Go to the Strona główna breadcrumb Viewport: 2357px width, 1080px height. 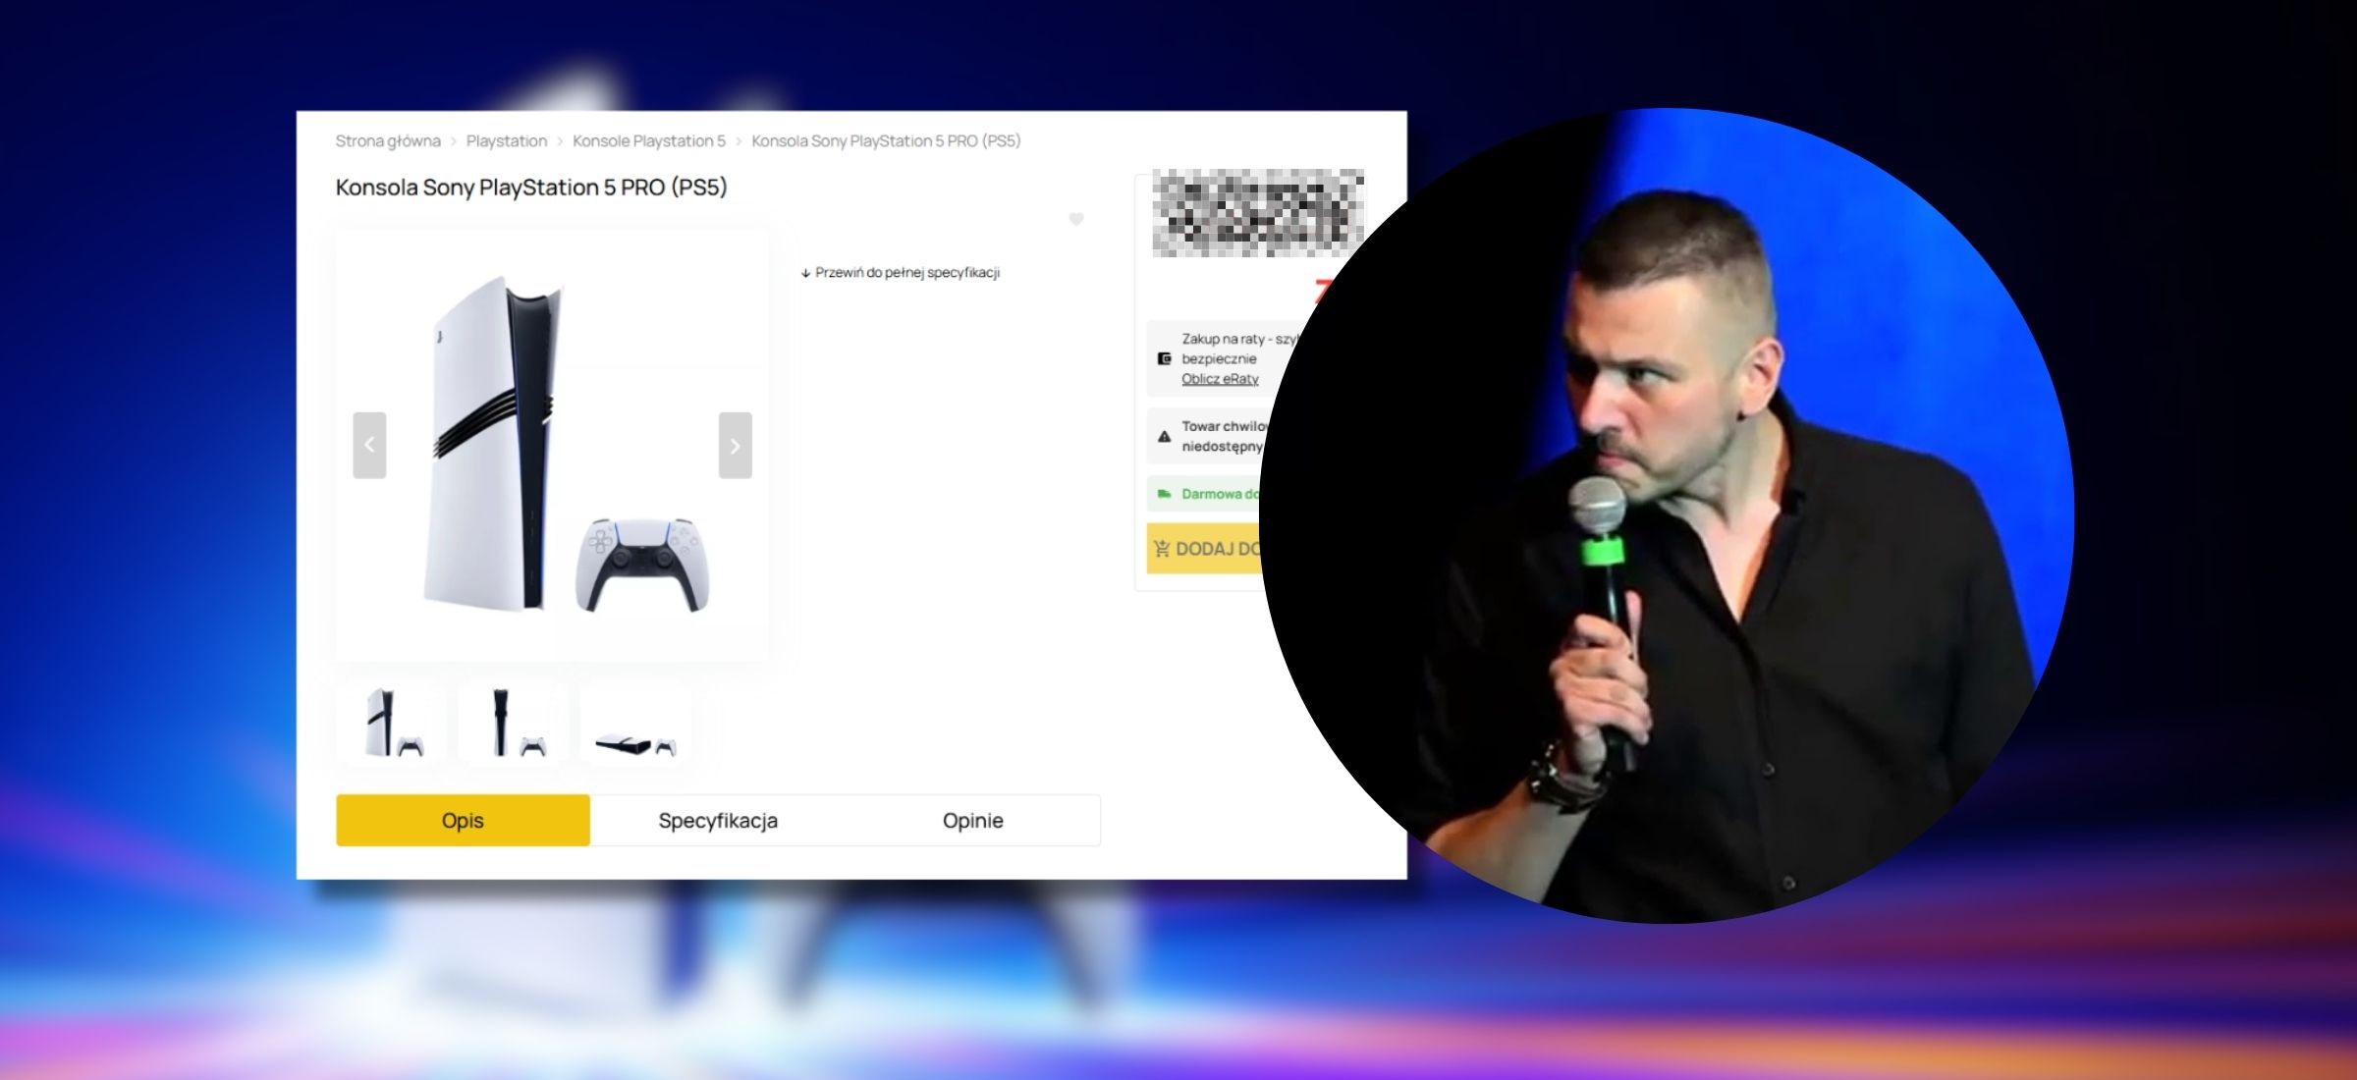(388, 141)
